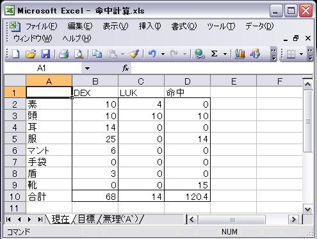Click the AutoSum sigma icon
The height and width of the screenshot is (239, 317).
214,54
